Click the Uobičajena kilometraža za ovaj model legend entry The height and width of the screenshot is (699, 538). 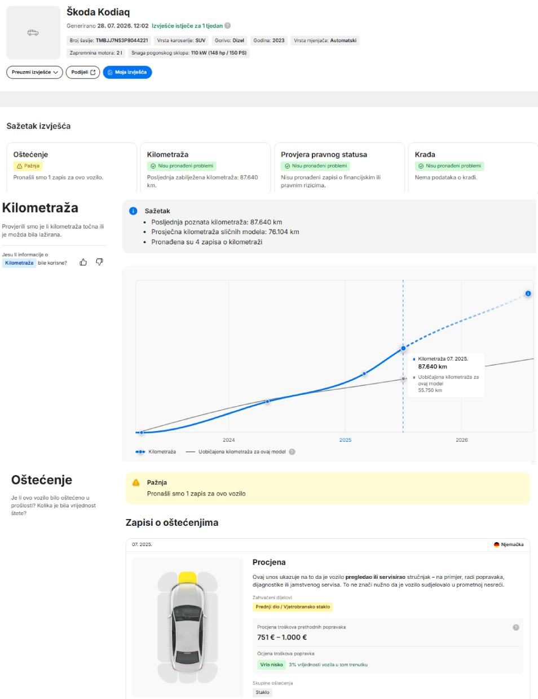point(236,452)
